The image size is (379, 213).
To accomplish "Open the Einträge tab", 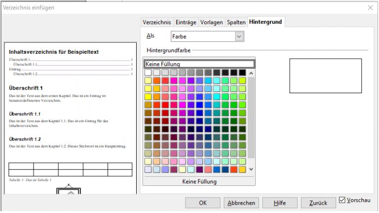I will click(186, 22).
